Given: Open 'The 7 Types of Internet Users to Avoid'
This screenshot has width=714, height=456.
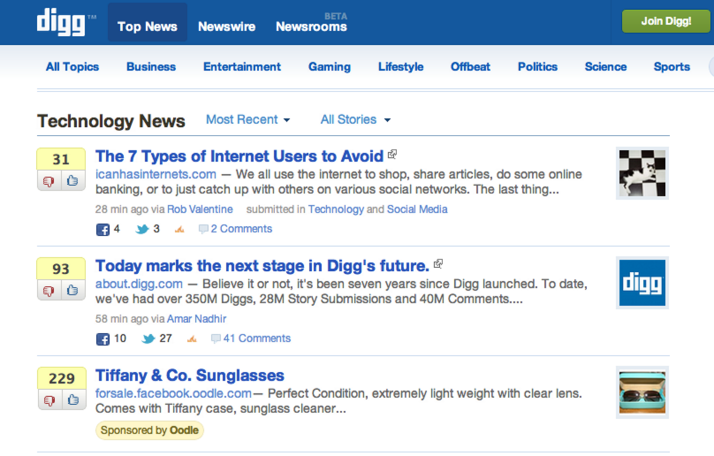Looking at the screenshot, I should (x=239, y=156).
